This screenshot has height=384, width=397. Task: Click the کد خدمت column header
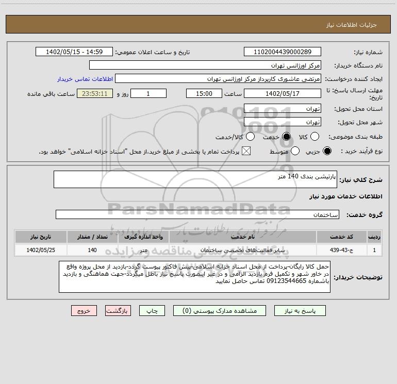[x=341, y=237]
